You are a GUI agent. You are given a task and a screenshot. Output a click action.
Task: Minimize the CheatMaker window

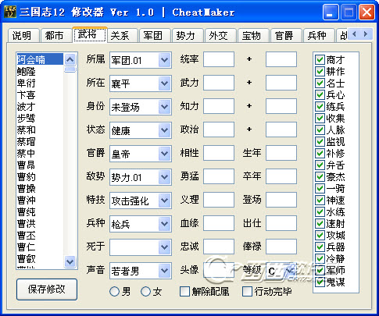point(331,12)
